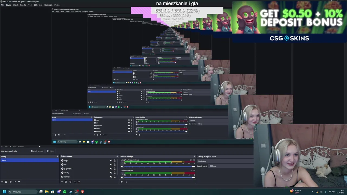The image size is (347, 195).
Task: Expand hidden tray icons chevron
Action: pyautogui.click(x=313, y=192)
